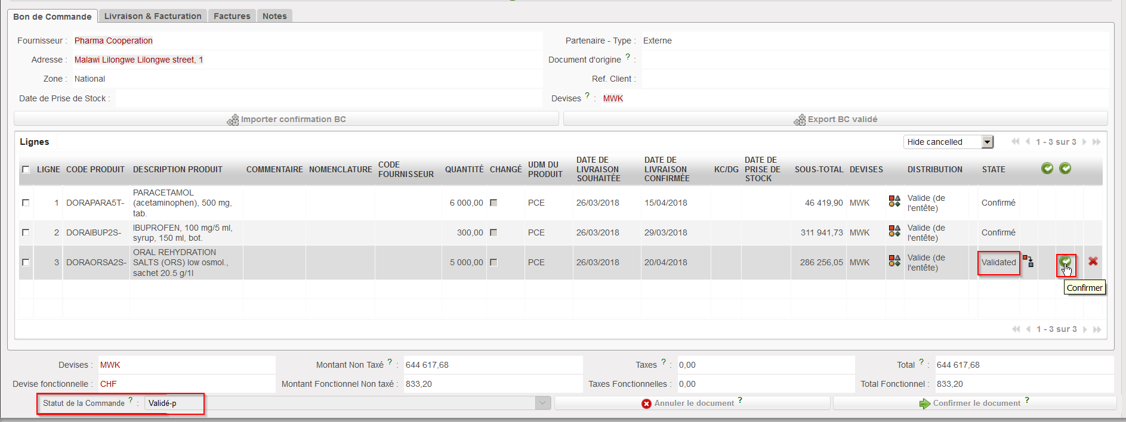This screenshot has height=422, width=1126.
Task: Click the split line icon beside Validated state
Action: click(x=1028, y=261)
